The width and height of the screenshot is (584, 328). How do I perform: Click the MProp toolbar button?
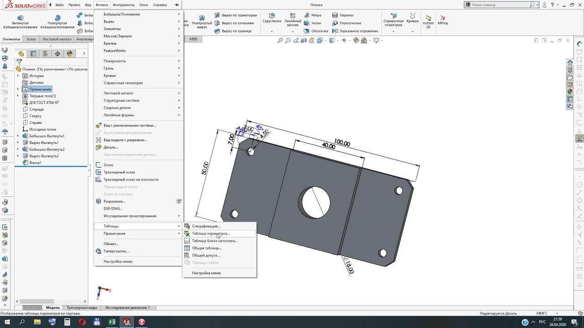click(x=443, y=19)
